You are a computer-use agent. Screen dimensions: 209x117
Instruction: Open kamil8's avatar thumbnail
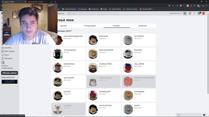coord(57,95)
